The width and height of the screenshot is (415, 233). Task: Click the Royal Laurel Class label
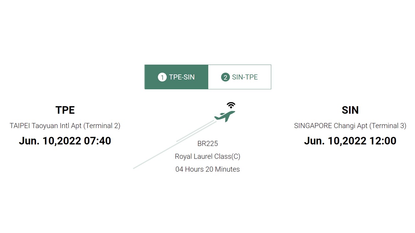(x=207, y=157)
